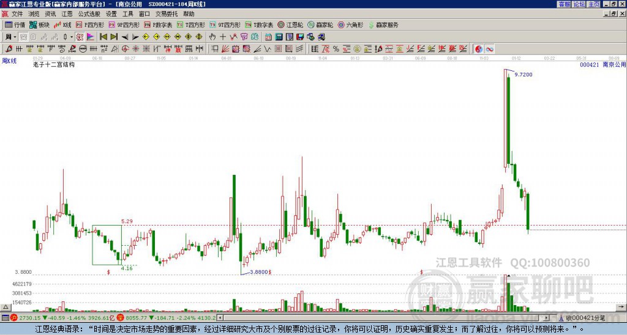Open 赢家服务 service button
The image size is (627, 335).
coord(383,24)
